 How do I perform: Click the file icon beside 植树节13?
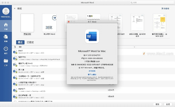click(x=15, y=58)
